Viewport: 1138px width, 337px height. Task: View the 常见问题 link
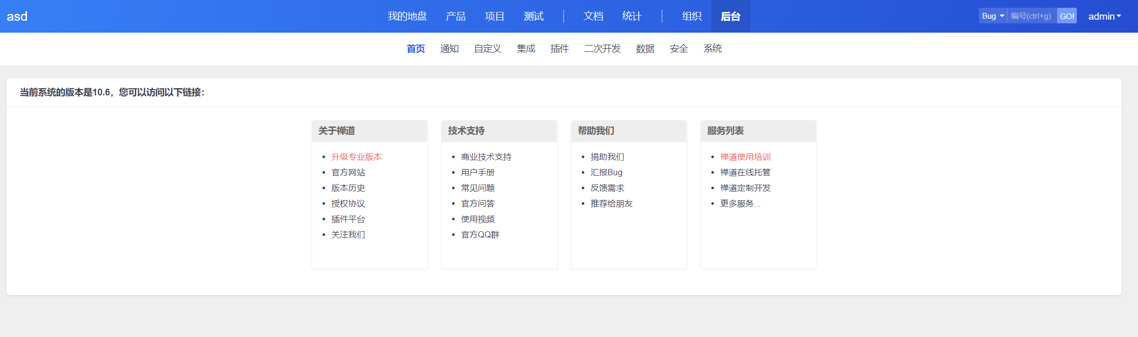coord(478,188)
